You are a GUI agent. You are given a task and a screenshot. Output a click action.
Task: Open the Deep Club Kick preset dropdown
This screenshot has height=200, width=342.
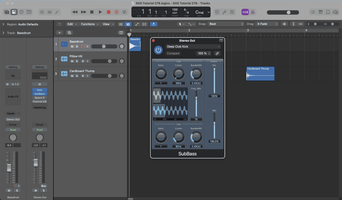[x=193, y=47]
